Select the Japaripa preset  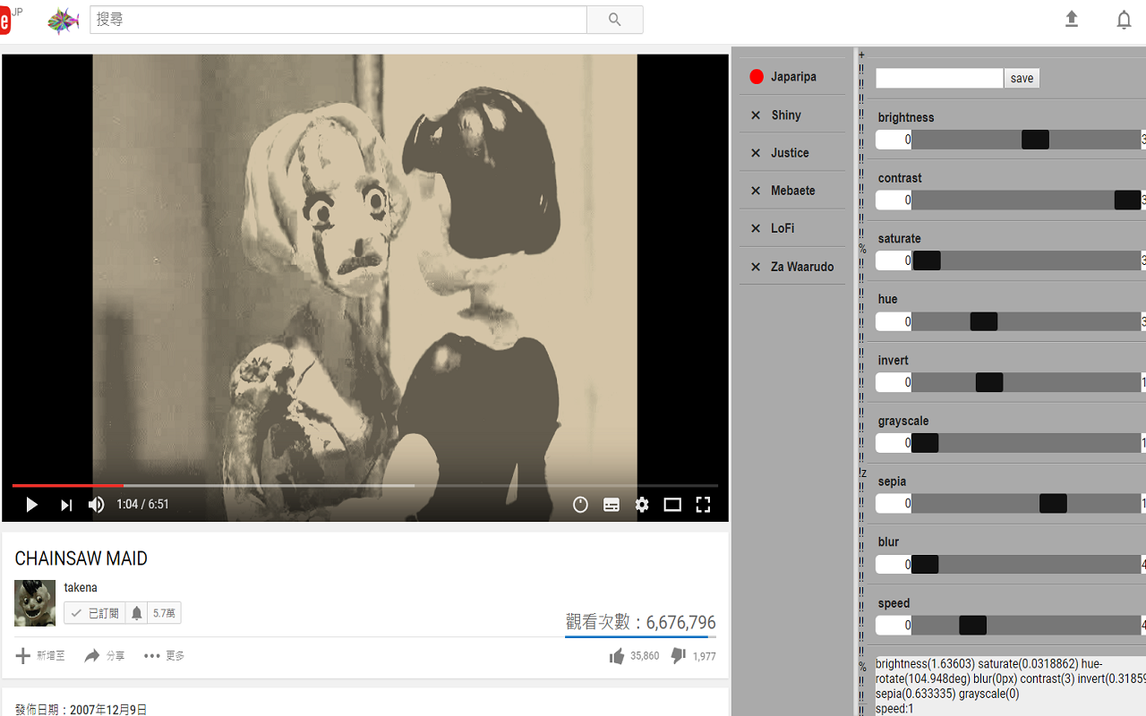tap(793, 77)
